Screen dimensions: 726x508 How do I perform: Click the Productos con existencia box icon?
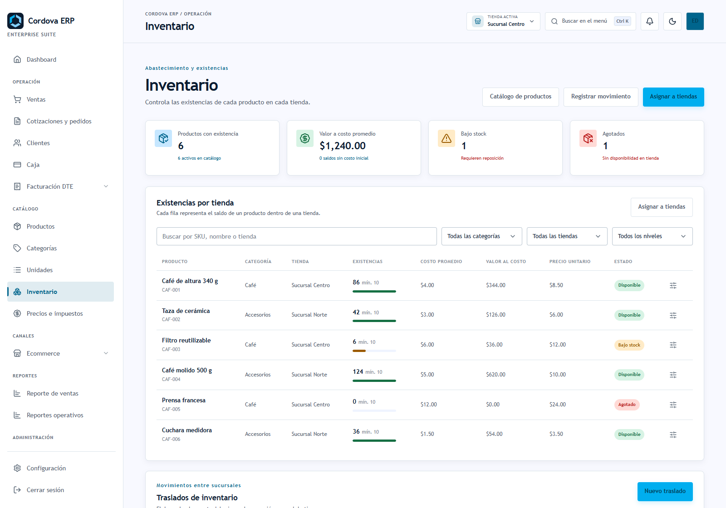tap(163, 138)
